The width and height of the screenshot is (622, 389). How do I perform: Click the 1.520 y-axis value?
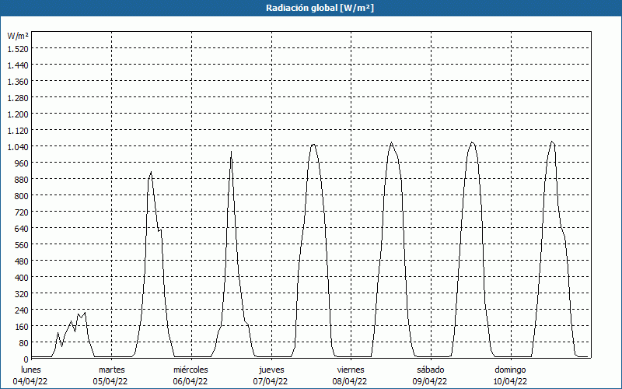click(x=18, y=48)
